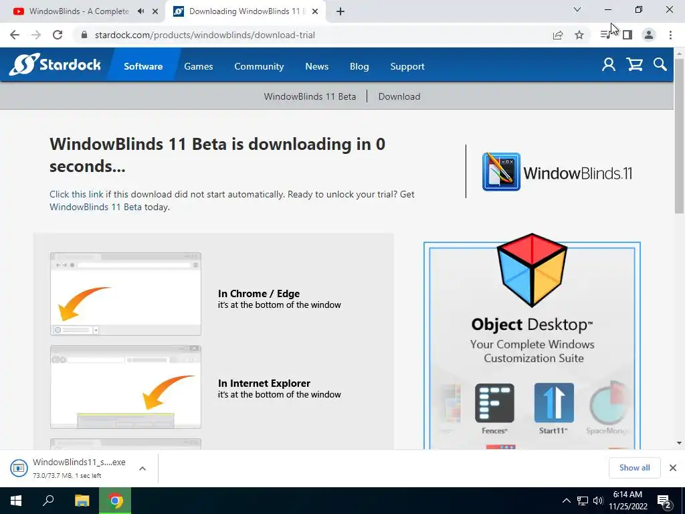
Task: Open the Games menu
Action: (198, 66)
